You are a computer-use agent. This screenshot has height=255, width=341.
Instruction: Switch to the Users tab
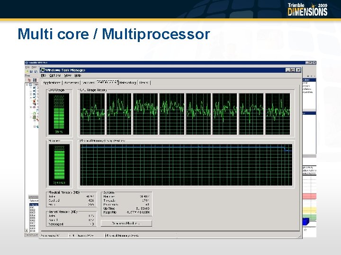click(144, 83)
